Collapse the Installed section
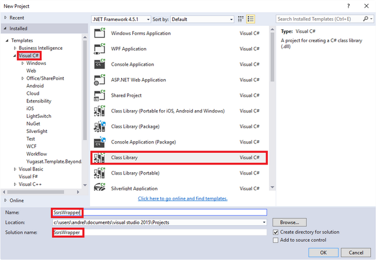 coord(5,29)
